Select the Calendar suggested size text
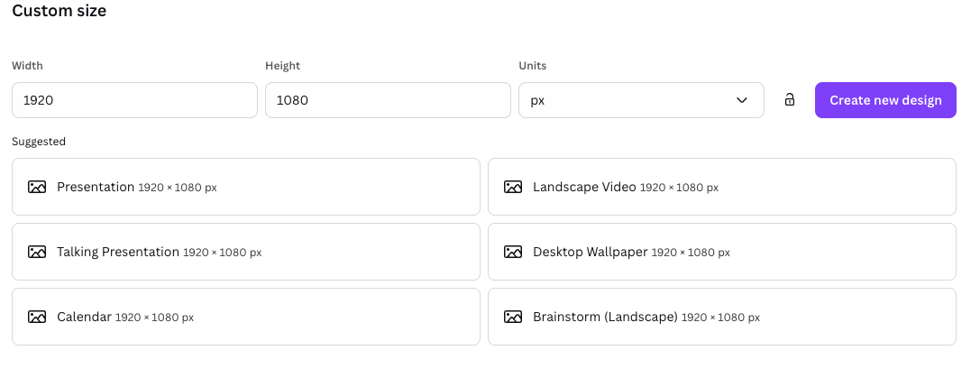This screenshot has height=378, width=971. coord(85,318)
